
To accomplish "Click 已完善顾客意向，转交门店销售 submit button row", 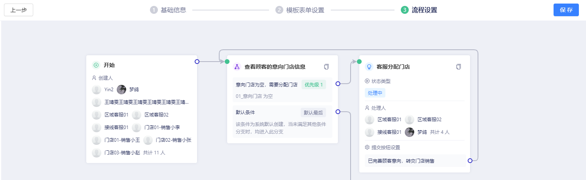I will pyautogui.click(x=415, y=161).
